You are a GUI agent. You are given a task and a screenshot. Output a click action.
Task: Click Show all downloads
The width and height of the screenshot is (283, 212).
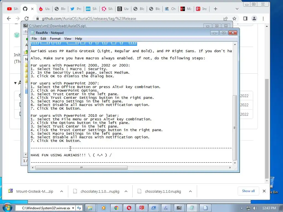tap(248, 191)
